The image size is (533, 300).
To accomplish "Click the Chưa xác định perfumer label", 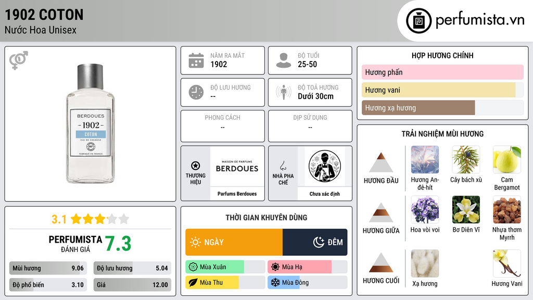I will tap(325, 194).
